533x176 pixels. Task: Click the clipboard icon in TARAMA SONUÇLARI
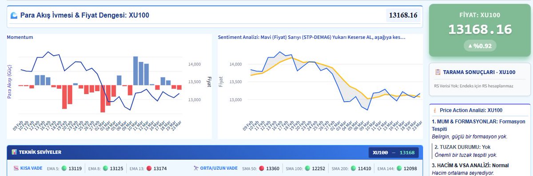(x=438, y=72)
